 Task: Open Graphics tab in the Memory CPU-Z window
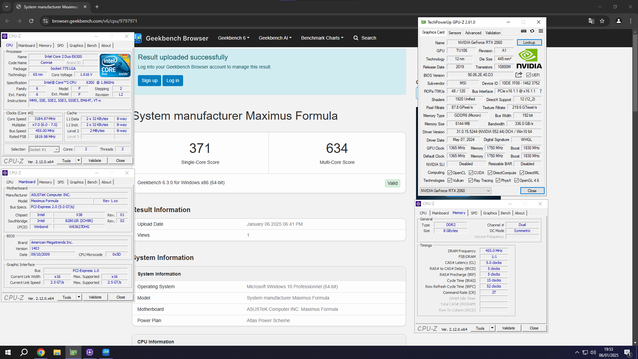pyautogui.click(x=490, y=213)
